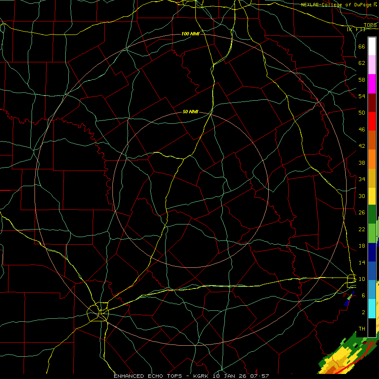
Task: Click the 6 value in the legend
Action: tap(363, 296)
